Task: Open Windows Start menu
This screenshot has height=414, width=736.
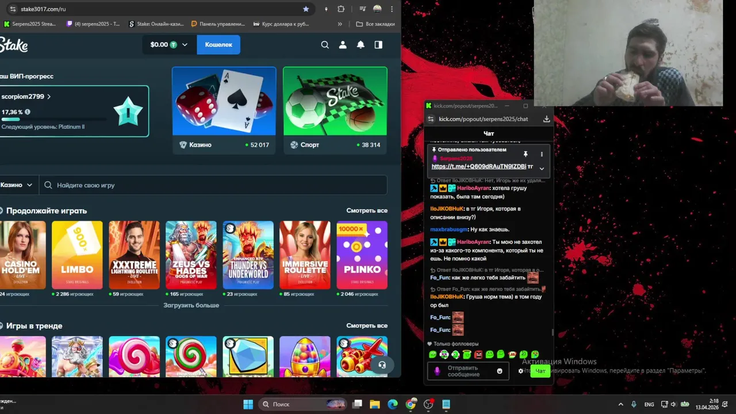Action: pyautogui.click(x=248, y=404)
